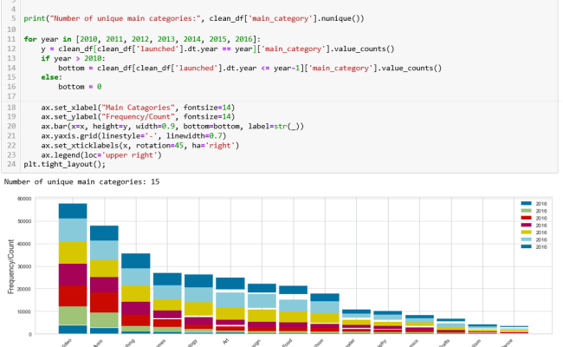The height and width of the screenshot is (347, 563).
Task: Click the print statement on code line 5
Action: click(194, 18)
